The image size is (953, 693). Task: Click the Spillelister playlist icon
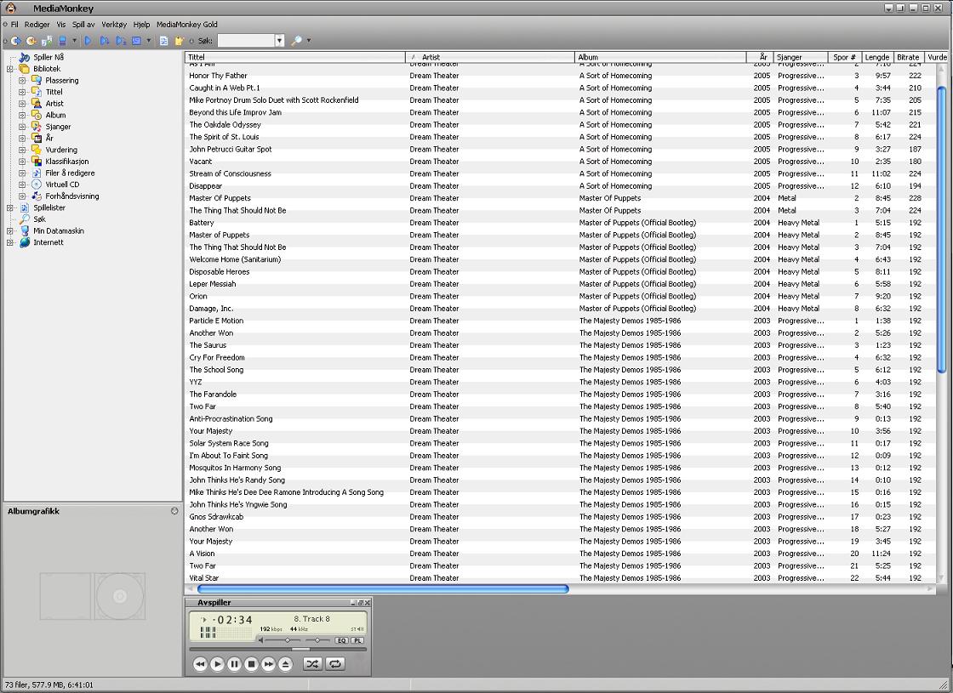[25, 207]
